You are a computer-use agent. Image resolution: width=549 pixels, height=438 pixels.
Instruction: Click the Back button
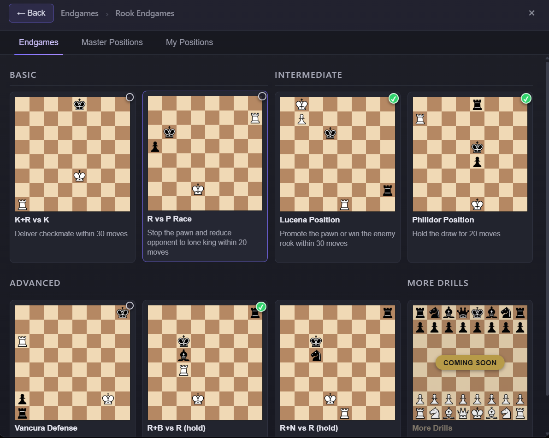coord(31,13)
